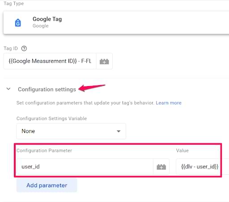Click the Google Tag title text
The width and height of the screenshot is (229, 202).
coord(47,19)
